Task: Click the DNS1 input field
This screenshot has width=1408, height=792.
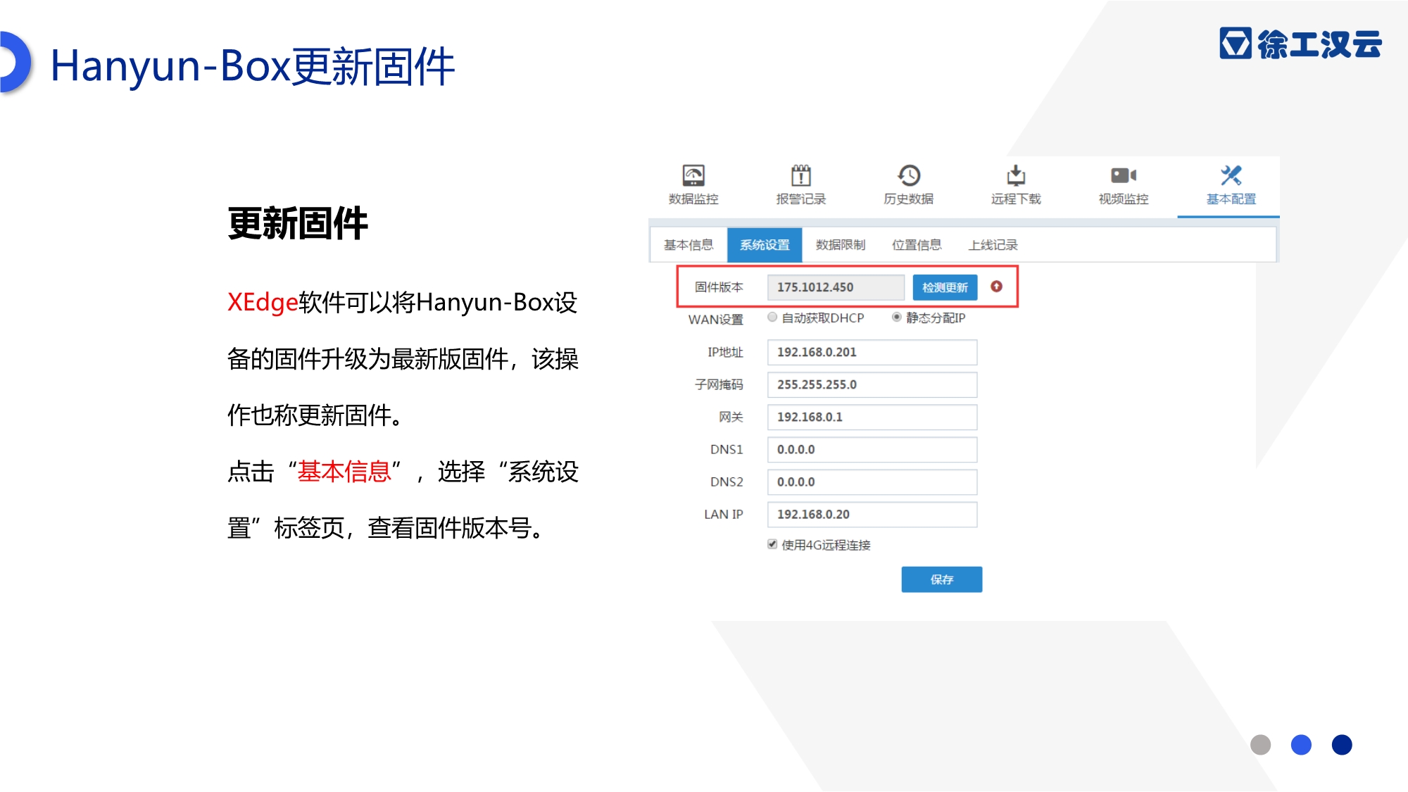Action: [872, 449]
